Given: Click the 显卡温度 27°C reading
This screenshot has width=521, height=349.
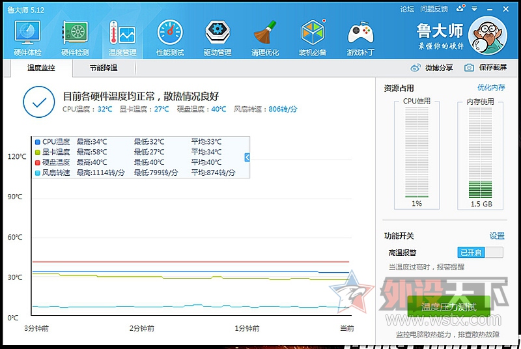Looking at the screenshot, I should coord(144,109).
